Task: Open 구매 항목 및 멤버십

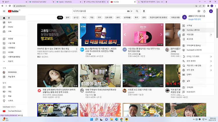Action: pos(197,45)
